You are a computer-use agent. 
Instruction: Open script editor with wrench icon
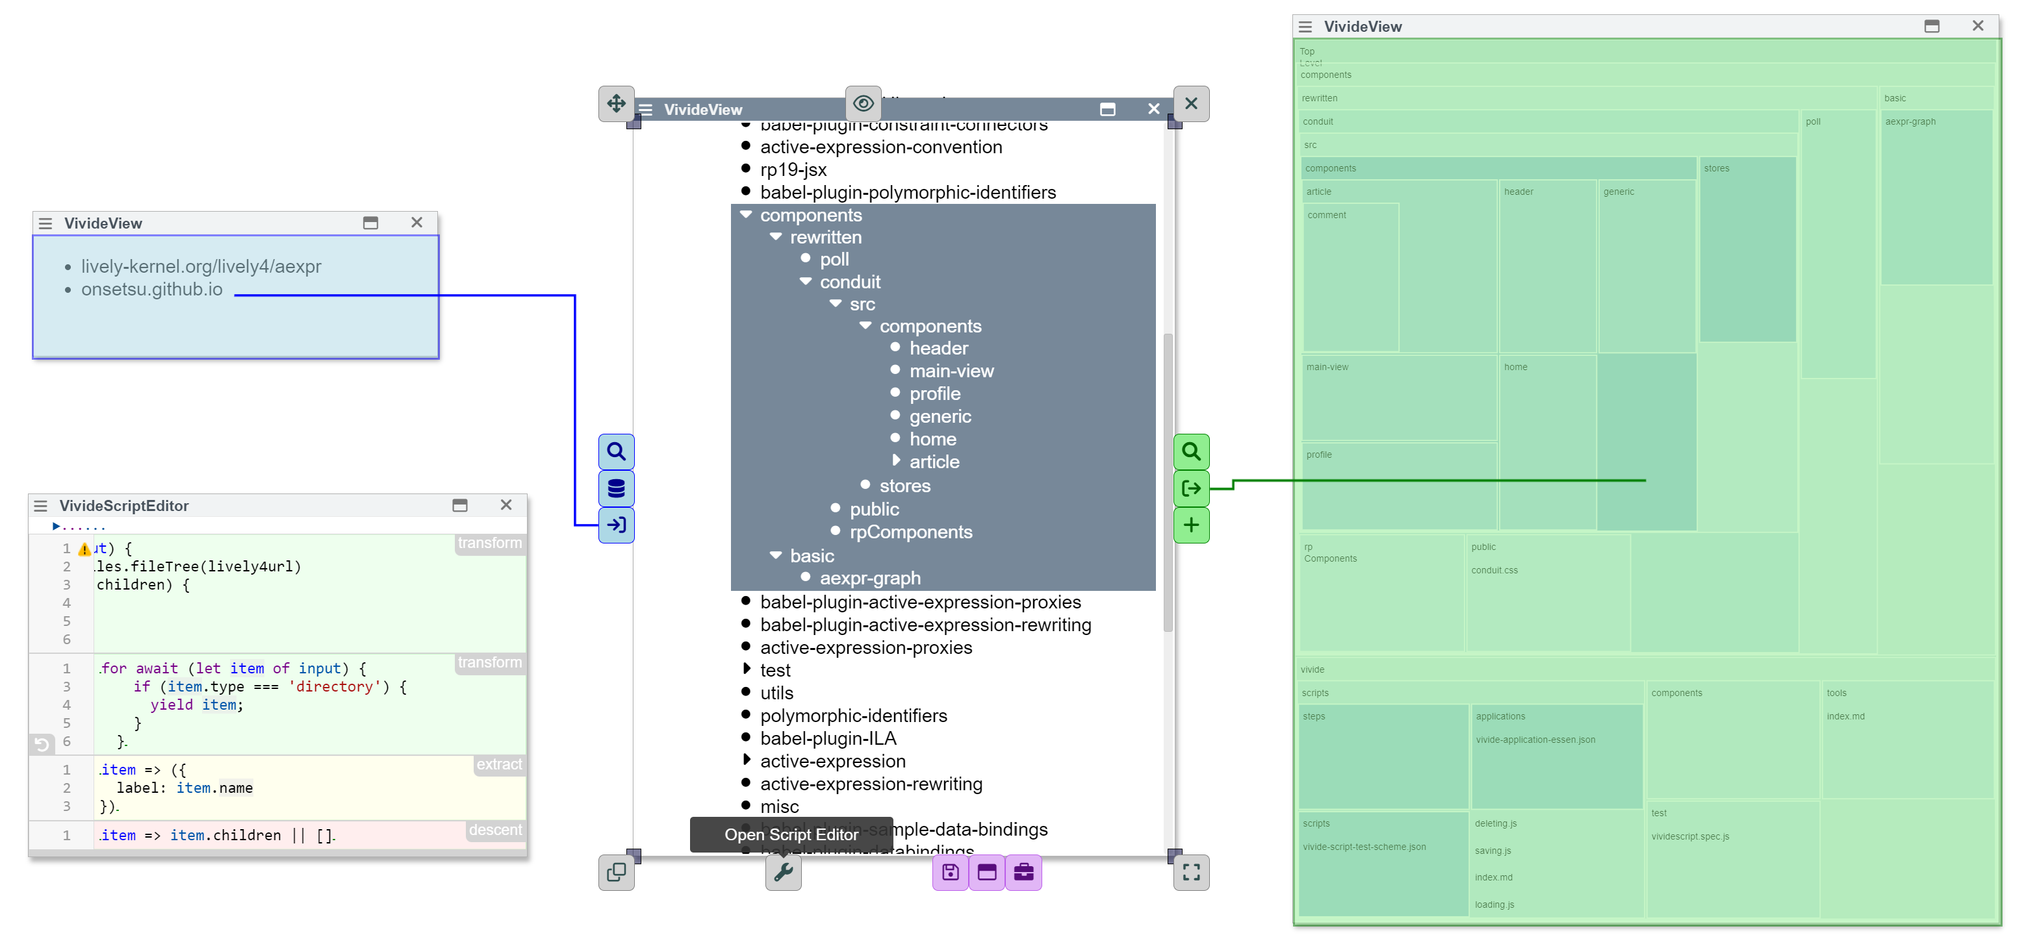click(782, 873)
